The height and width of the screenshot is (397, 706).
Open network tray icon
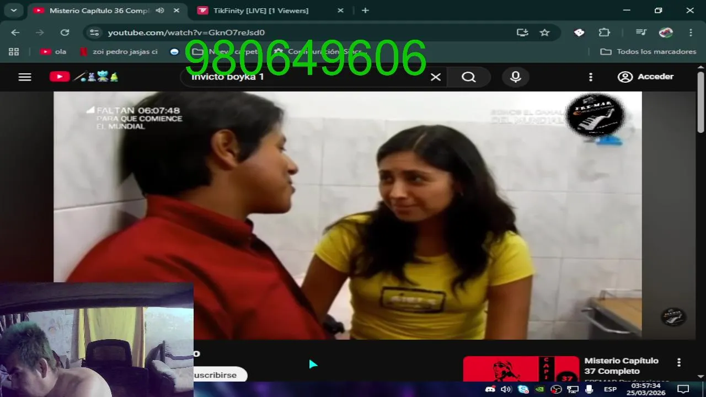pos(573,389)
